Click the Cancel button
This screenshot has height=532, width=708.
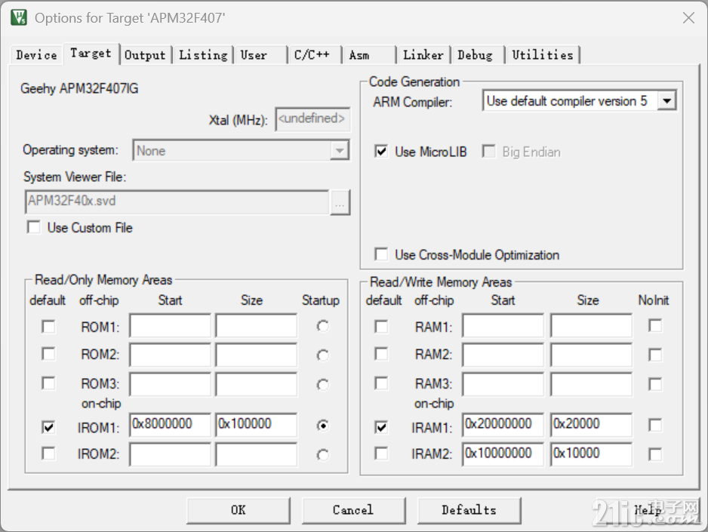[x=353, y=510]
